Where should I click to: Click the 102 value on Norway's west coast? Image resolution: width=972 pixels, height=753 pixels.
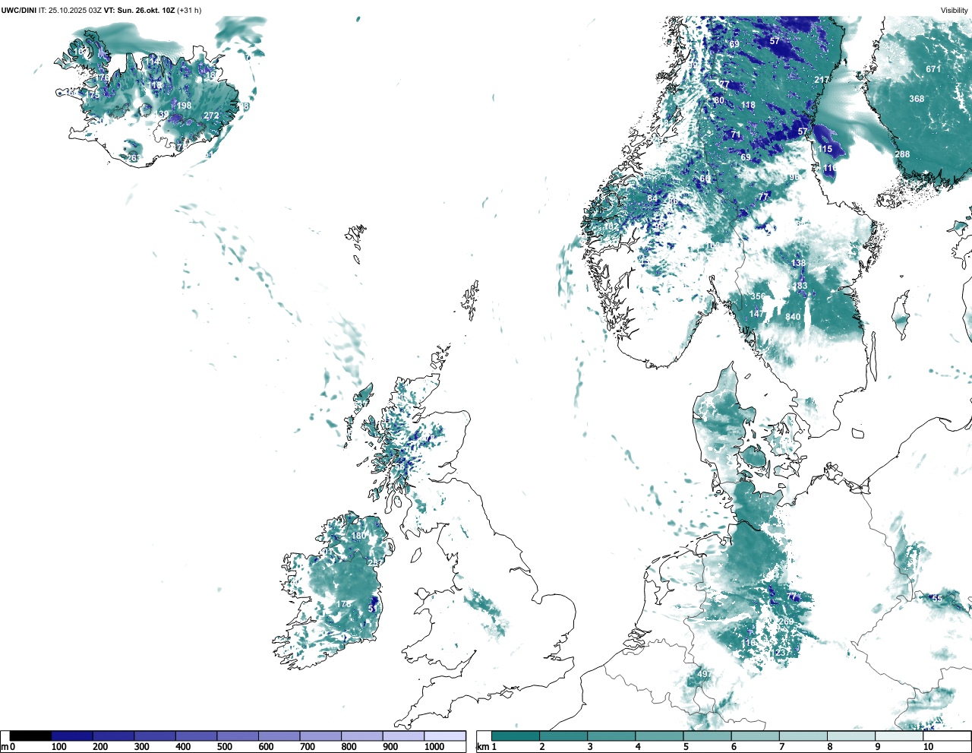[x=611, y=226]
